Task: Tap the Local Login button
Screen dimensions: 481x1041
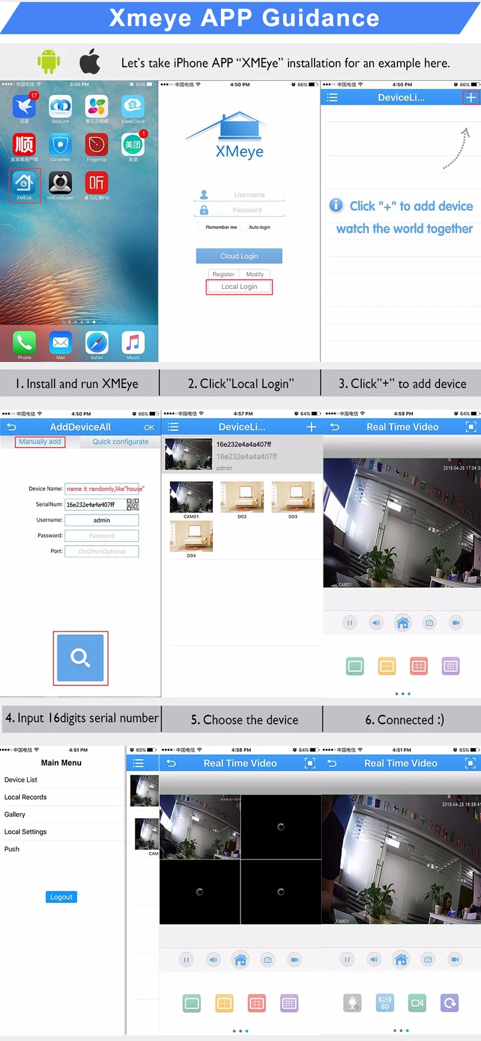Action: click(239, 287)
